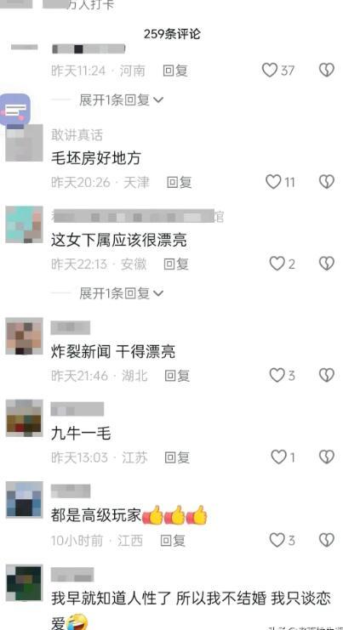Expand 1 reply under the 河南 comment

(121, 99)
